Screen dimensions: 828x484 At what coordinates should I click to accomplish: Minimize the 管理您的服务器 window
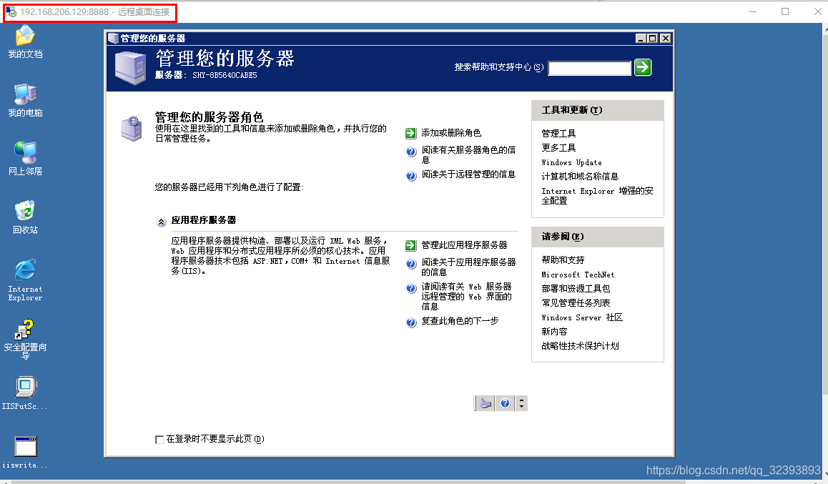point(641,38)
